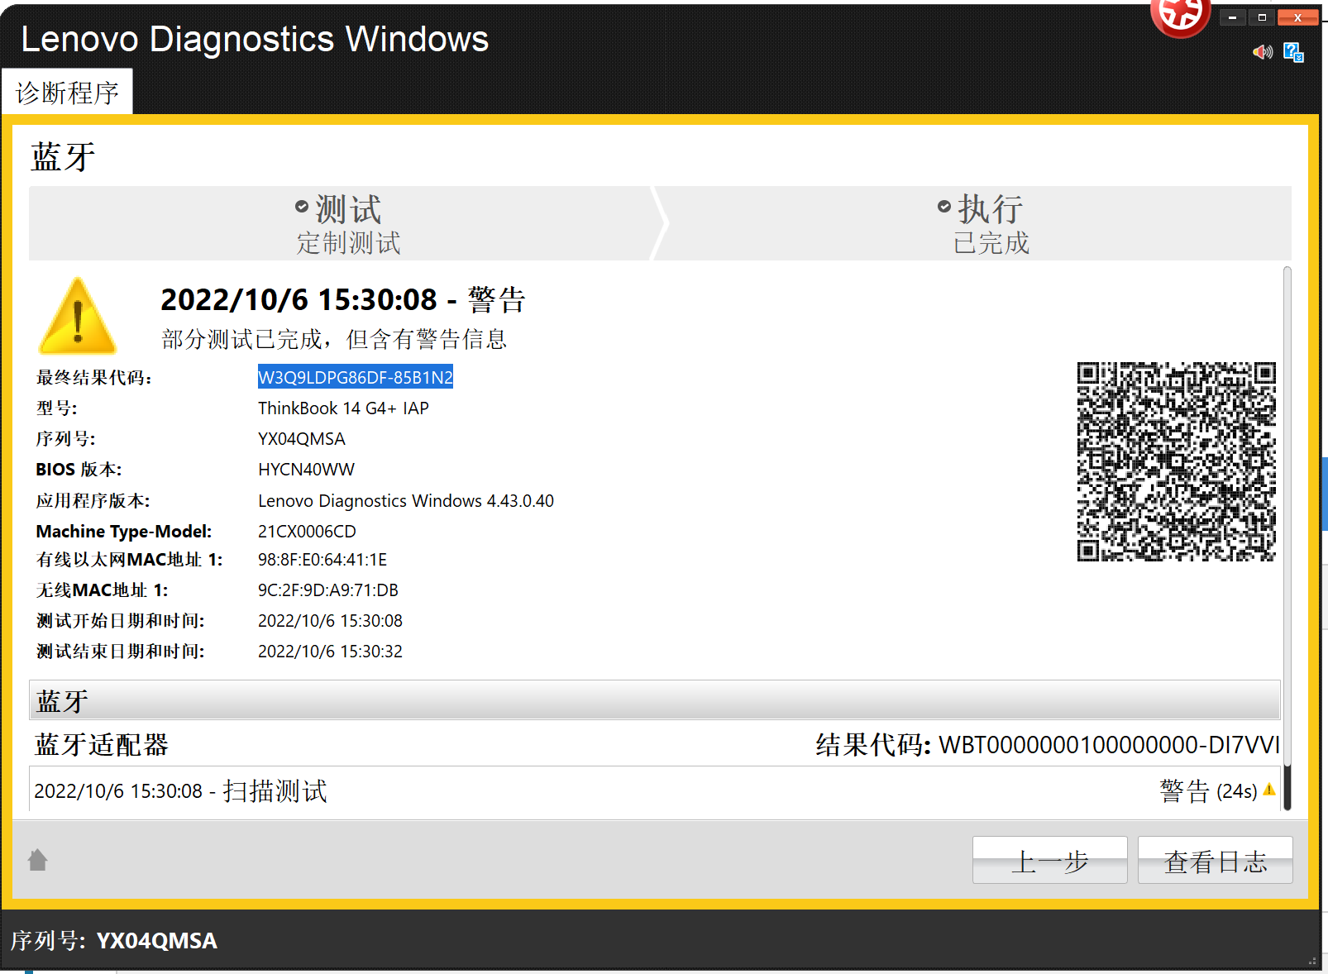Click the speaker sound icon
This screenshot has width=1328, height=974.
tap(1262, 52)
